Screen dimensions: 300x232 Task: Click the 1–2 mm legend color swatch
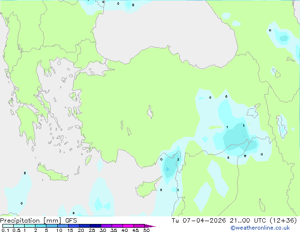(30, 226)
